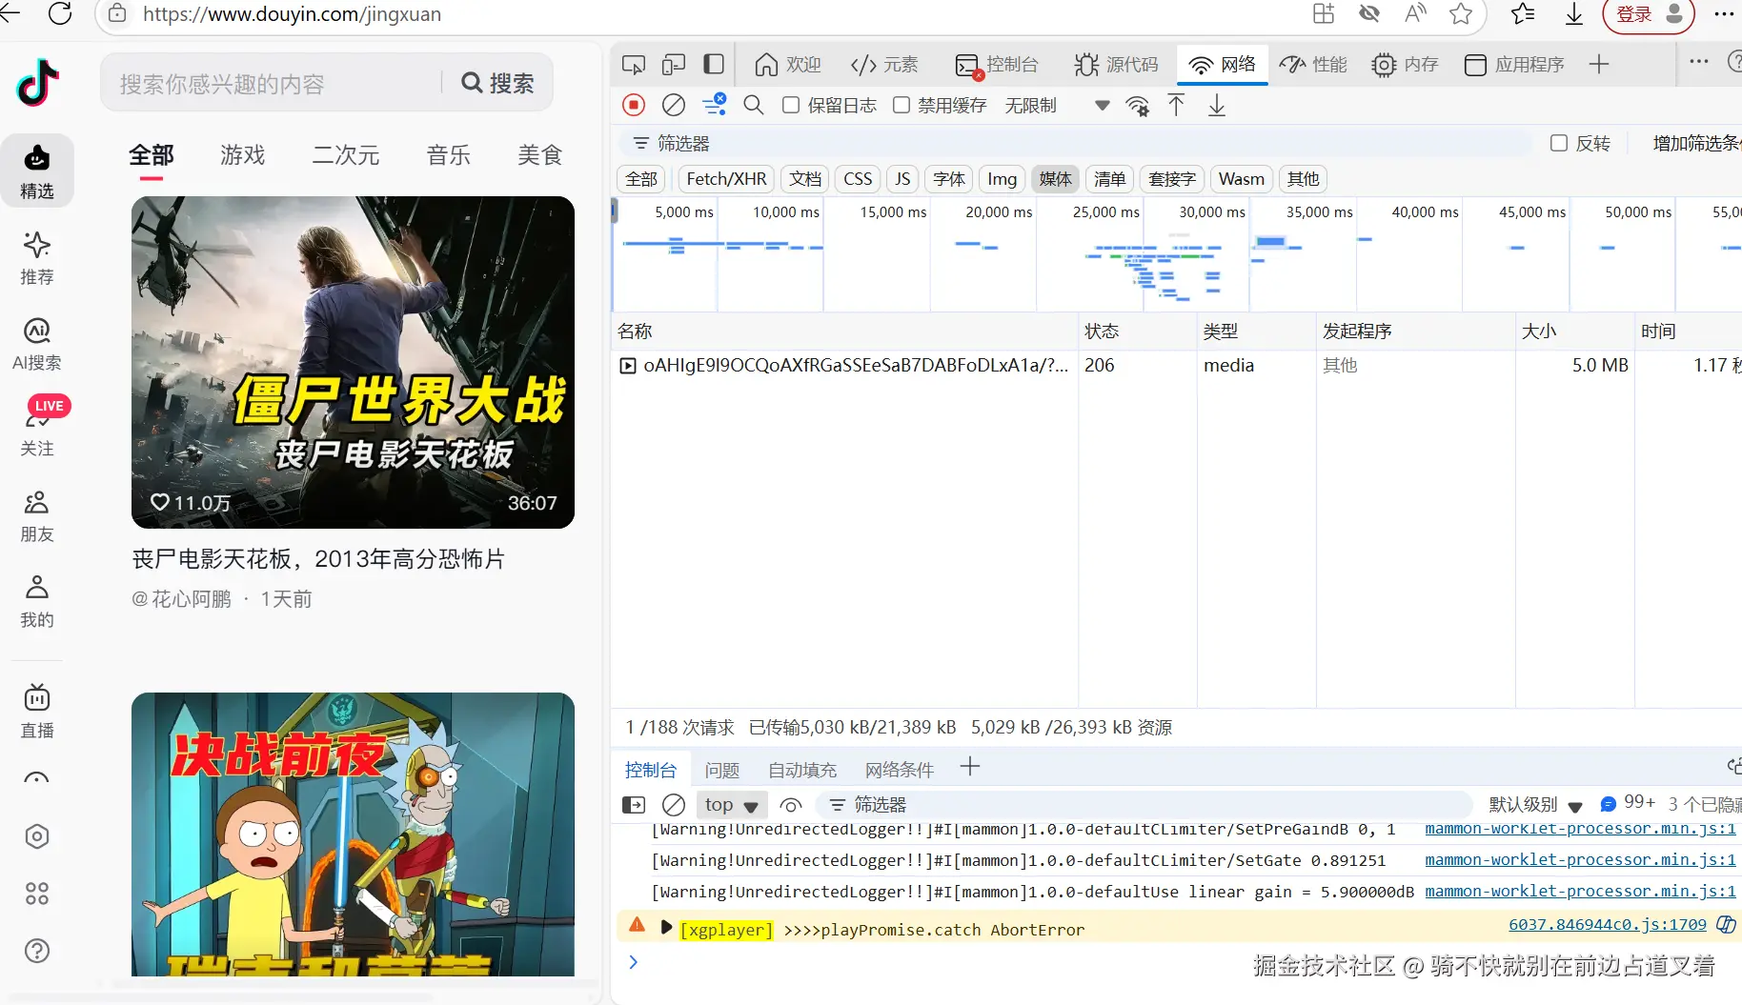1742x1005 pixels.
Task: Expand the xgplayer warning message
Action: pyautogui.click(x=666, y=927)
